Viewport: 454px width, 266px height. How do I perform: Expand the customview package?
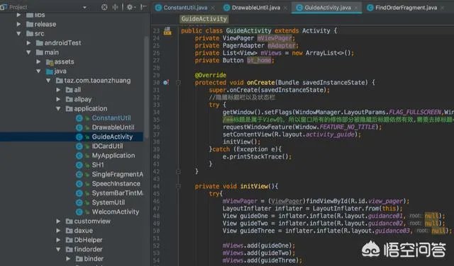click(x=58, y=221)
